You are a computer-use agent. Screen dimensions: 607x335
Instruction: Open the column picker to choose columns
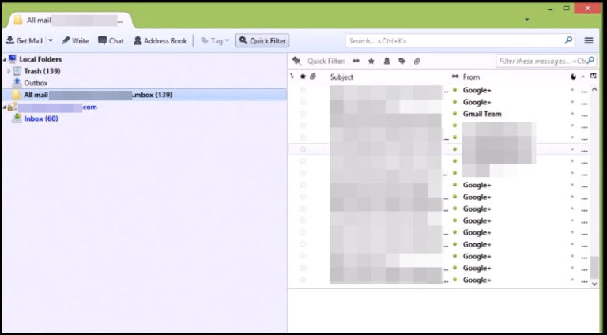point(593,76)
